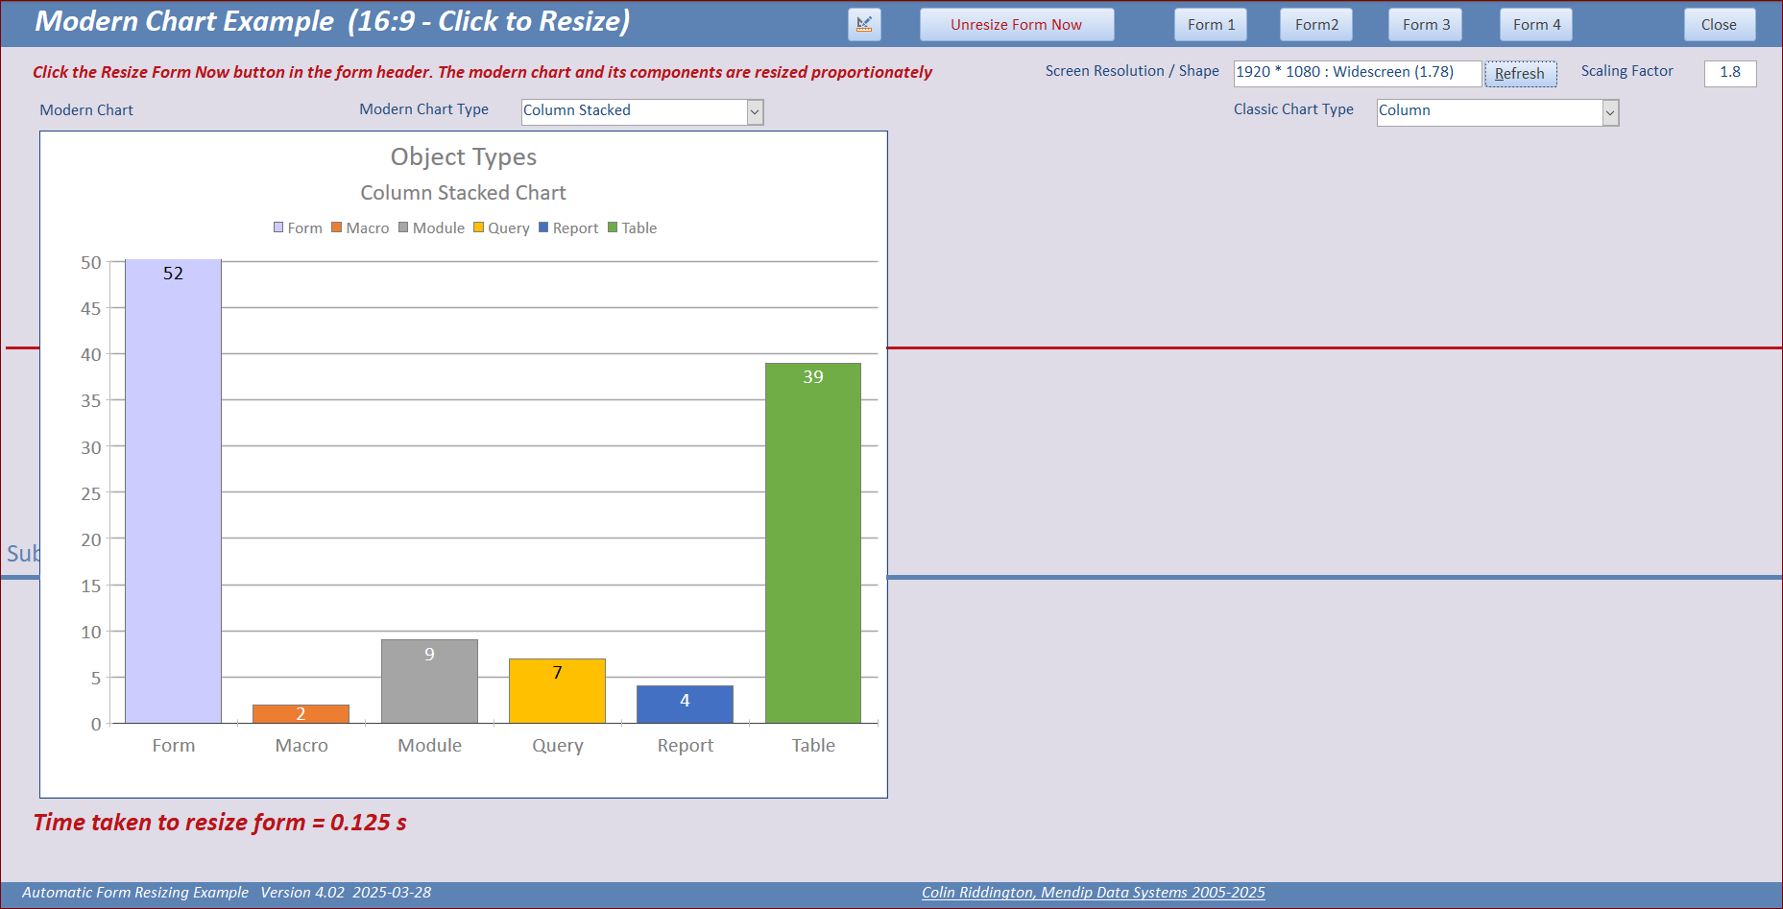Click the chart design icon in header
The height and width of the screenshot is (909, 1783).
[x=864, y=25]
